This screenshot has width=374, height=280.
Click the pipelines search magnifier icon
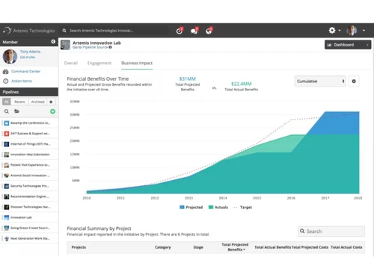tap(7, 111)
